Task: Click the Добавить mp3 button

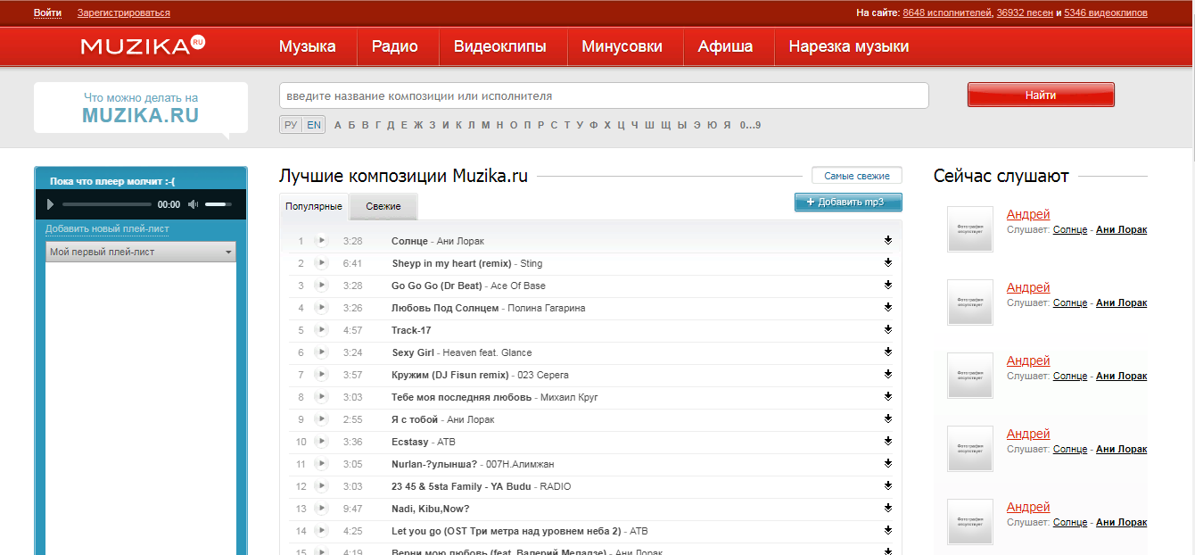Action: click(847, 203)
